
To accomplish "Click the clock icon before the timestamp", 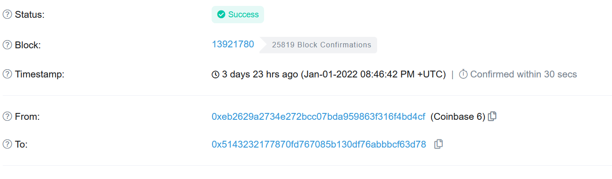I will 216,75.
